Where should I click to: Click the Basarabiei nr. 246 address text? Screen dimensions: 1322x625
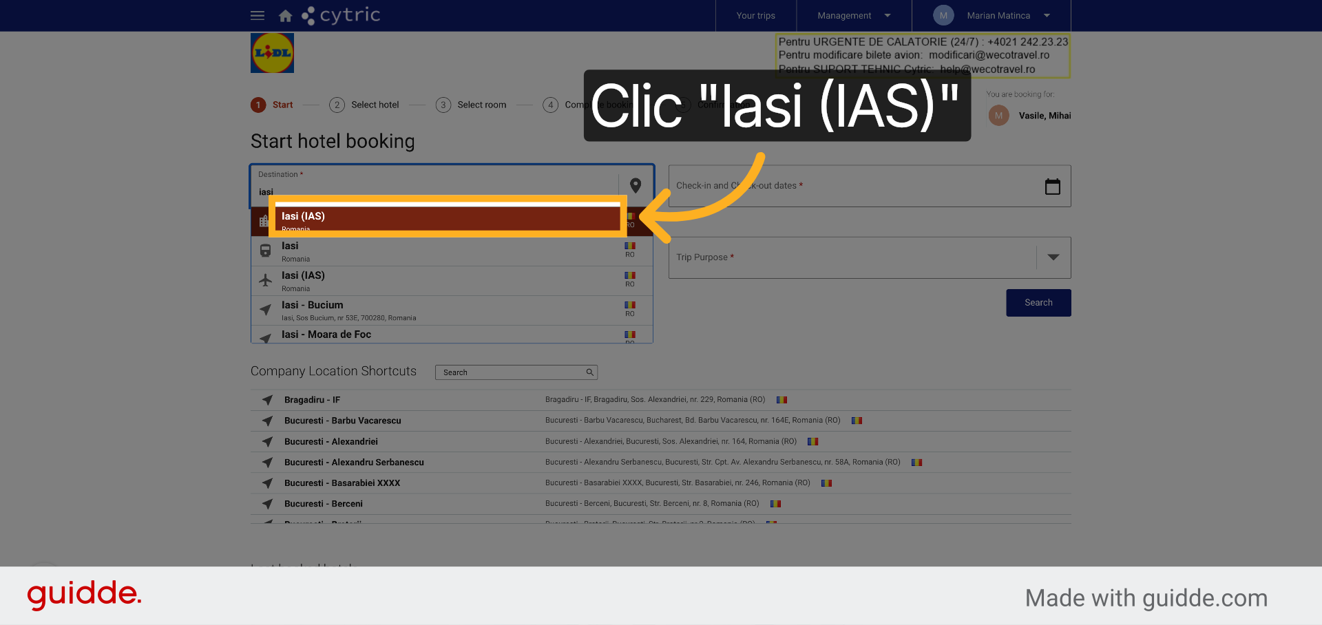click(x=678, y=483)
